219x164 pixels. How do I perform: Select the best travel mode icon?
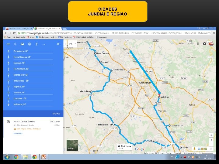point(15,44)
